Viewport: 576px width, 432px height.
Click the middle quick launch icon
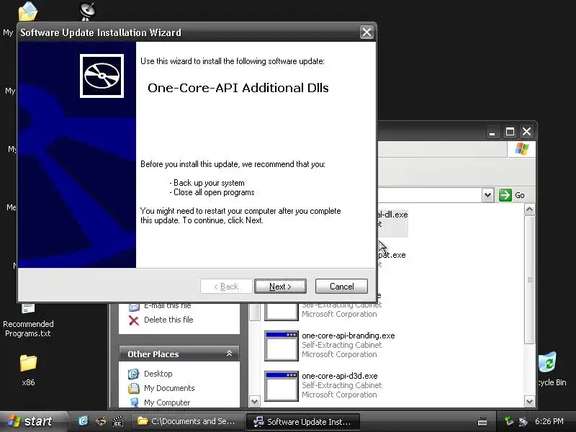[x=101, y=421]
